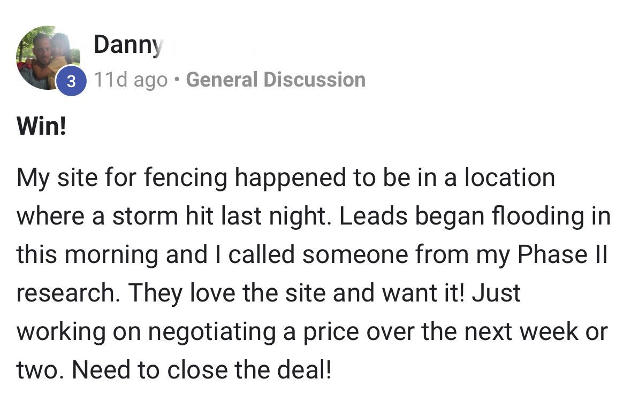
Task: Open author name Danny's profile
Action: click(127, 45)
